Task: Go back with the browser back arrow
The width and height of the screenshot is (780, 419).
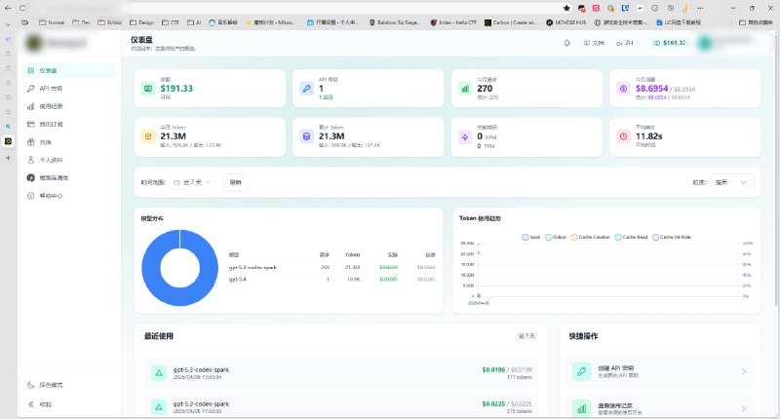Action: 8,8
